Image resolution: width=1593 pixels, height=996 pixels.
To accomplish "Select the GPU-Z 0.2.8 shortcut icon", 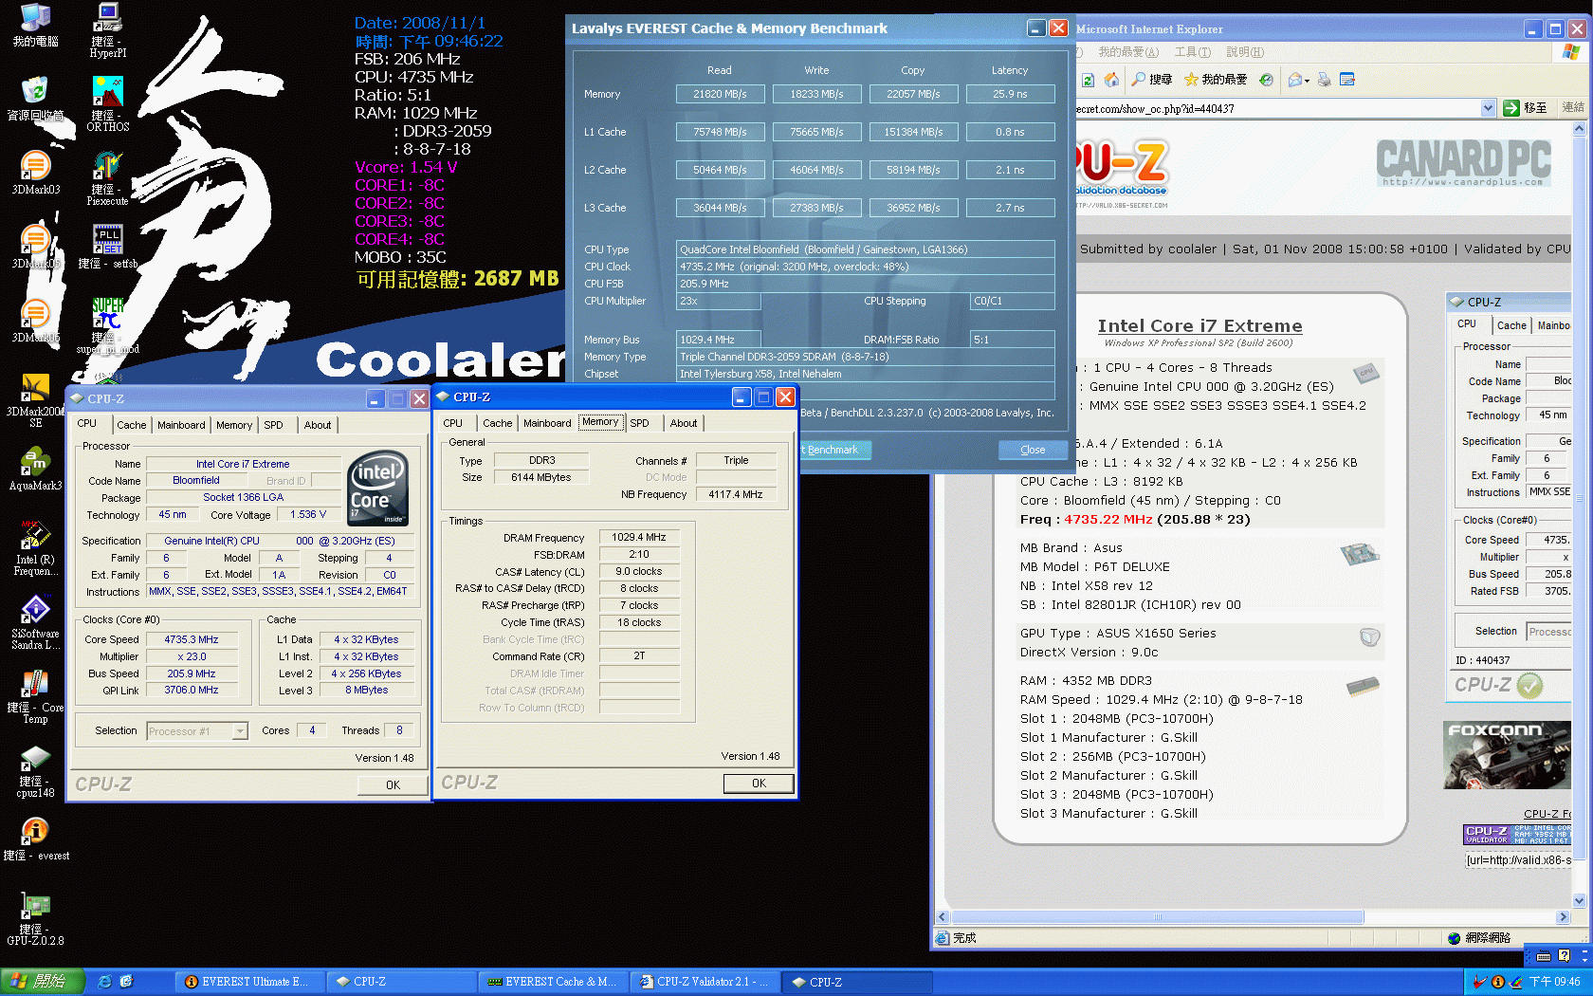I will [x=35, y=917].
